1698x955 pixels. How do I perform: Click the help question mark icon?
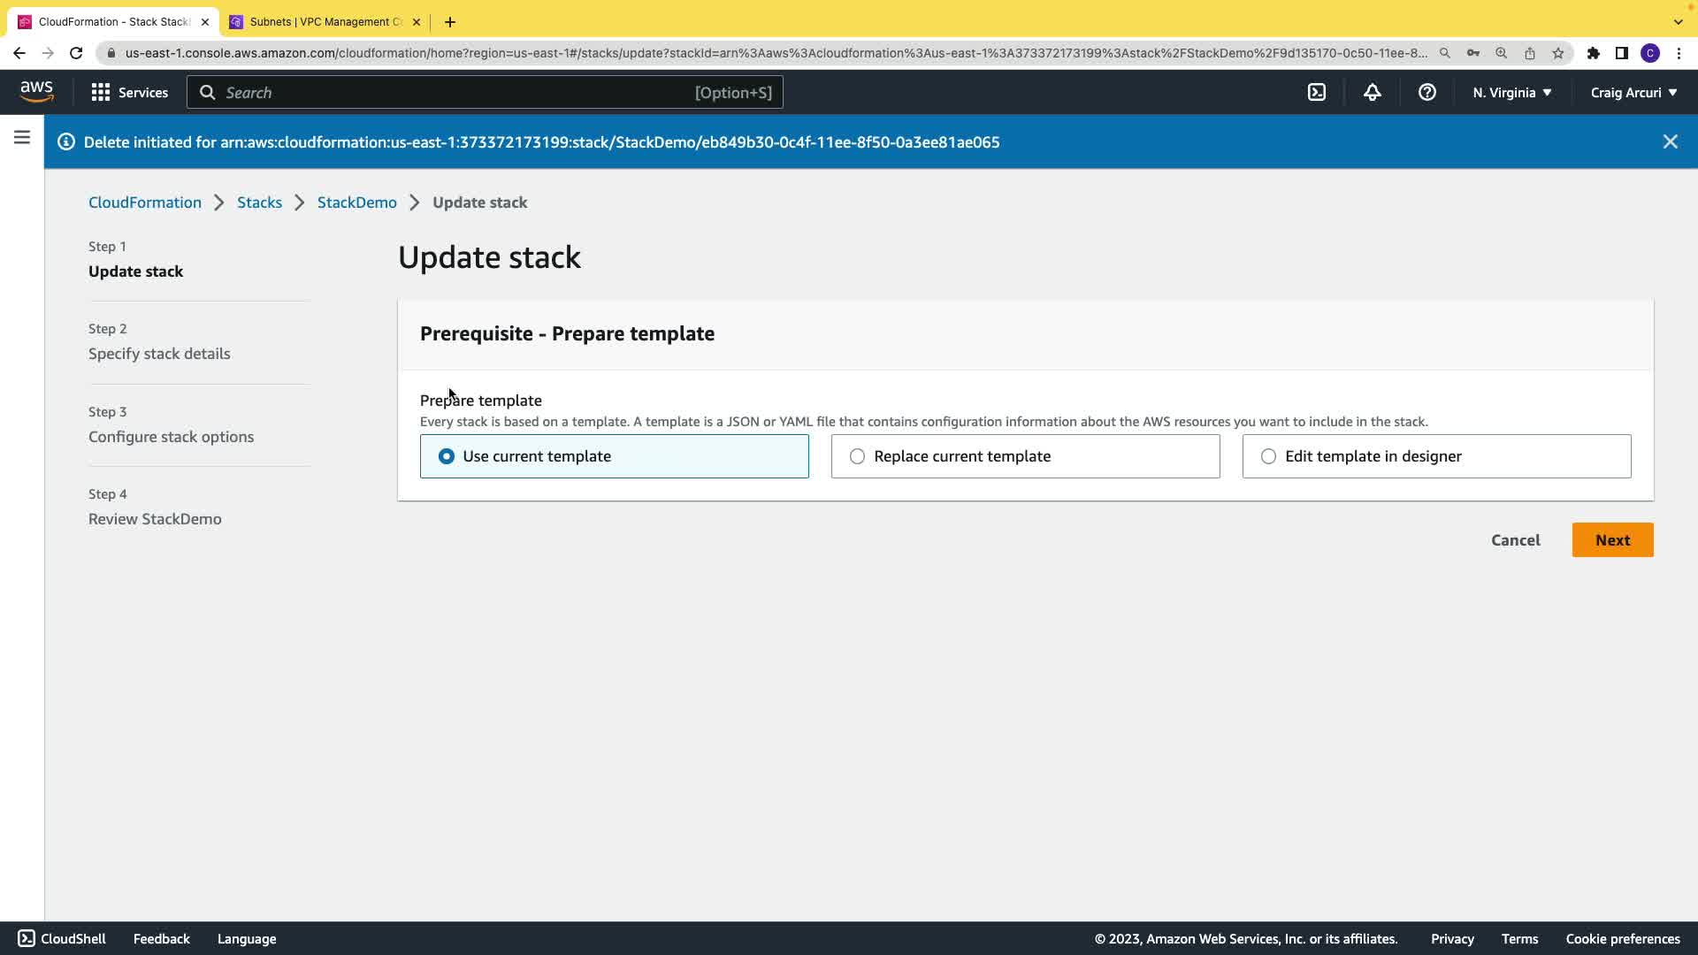pyautogui.click(x=1426, y=92)
